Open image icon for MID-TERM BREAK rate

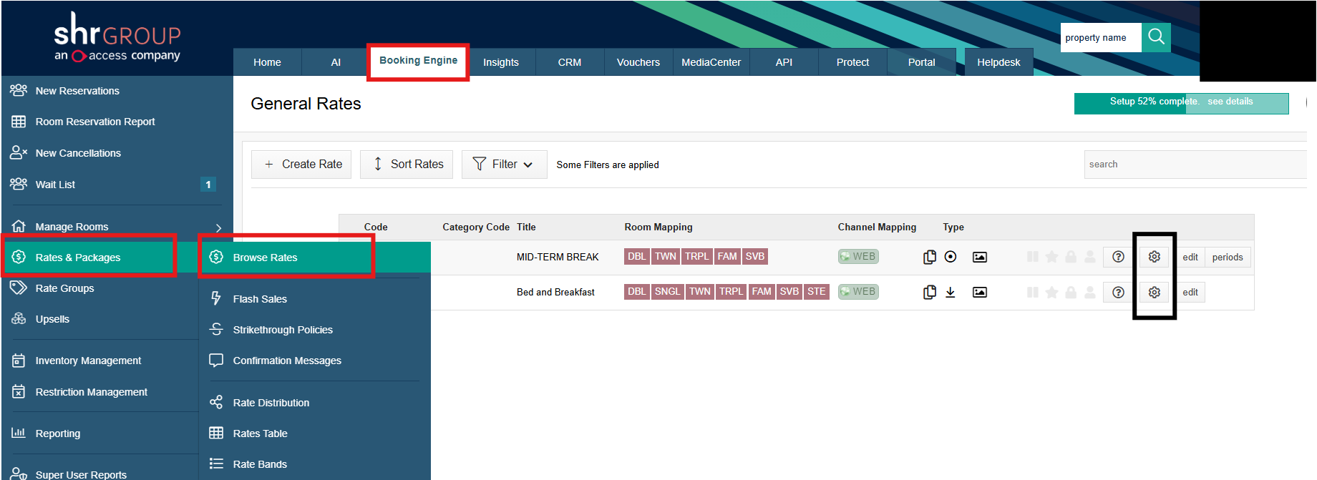tap(980, 257)
